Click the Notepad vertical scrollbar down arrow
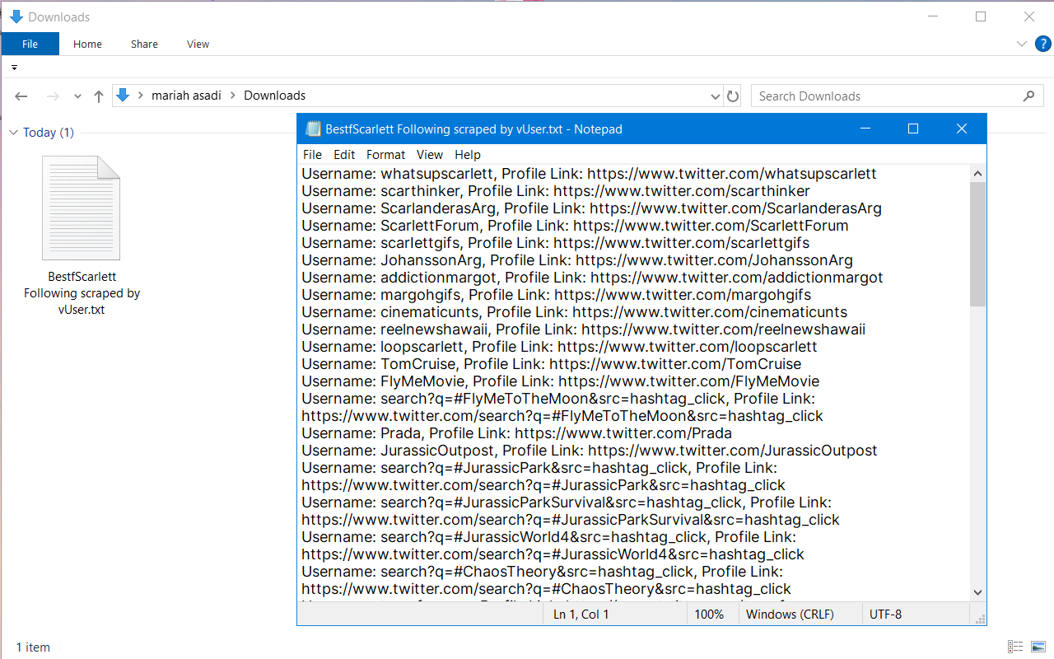This screenshot has width=1054, height=659. [977, 592]
